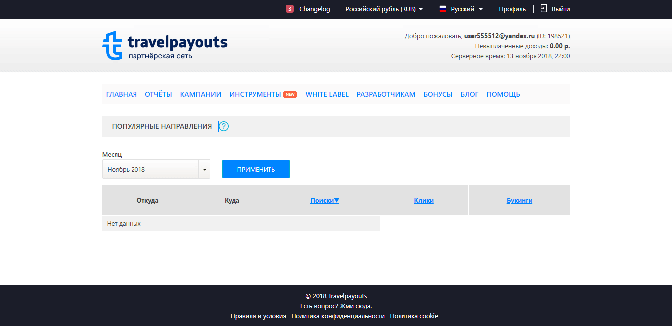
Task: Click the Russian flag icon
Action: (442, 9)
